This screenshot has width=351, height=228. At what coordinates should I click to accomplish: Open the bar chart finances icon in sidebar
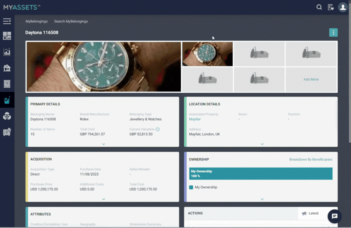7,52
